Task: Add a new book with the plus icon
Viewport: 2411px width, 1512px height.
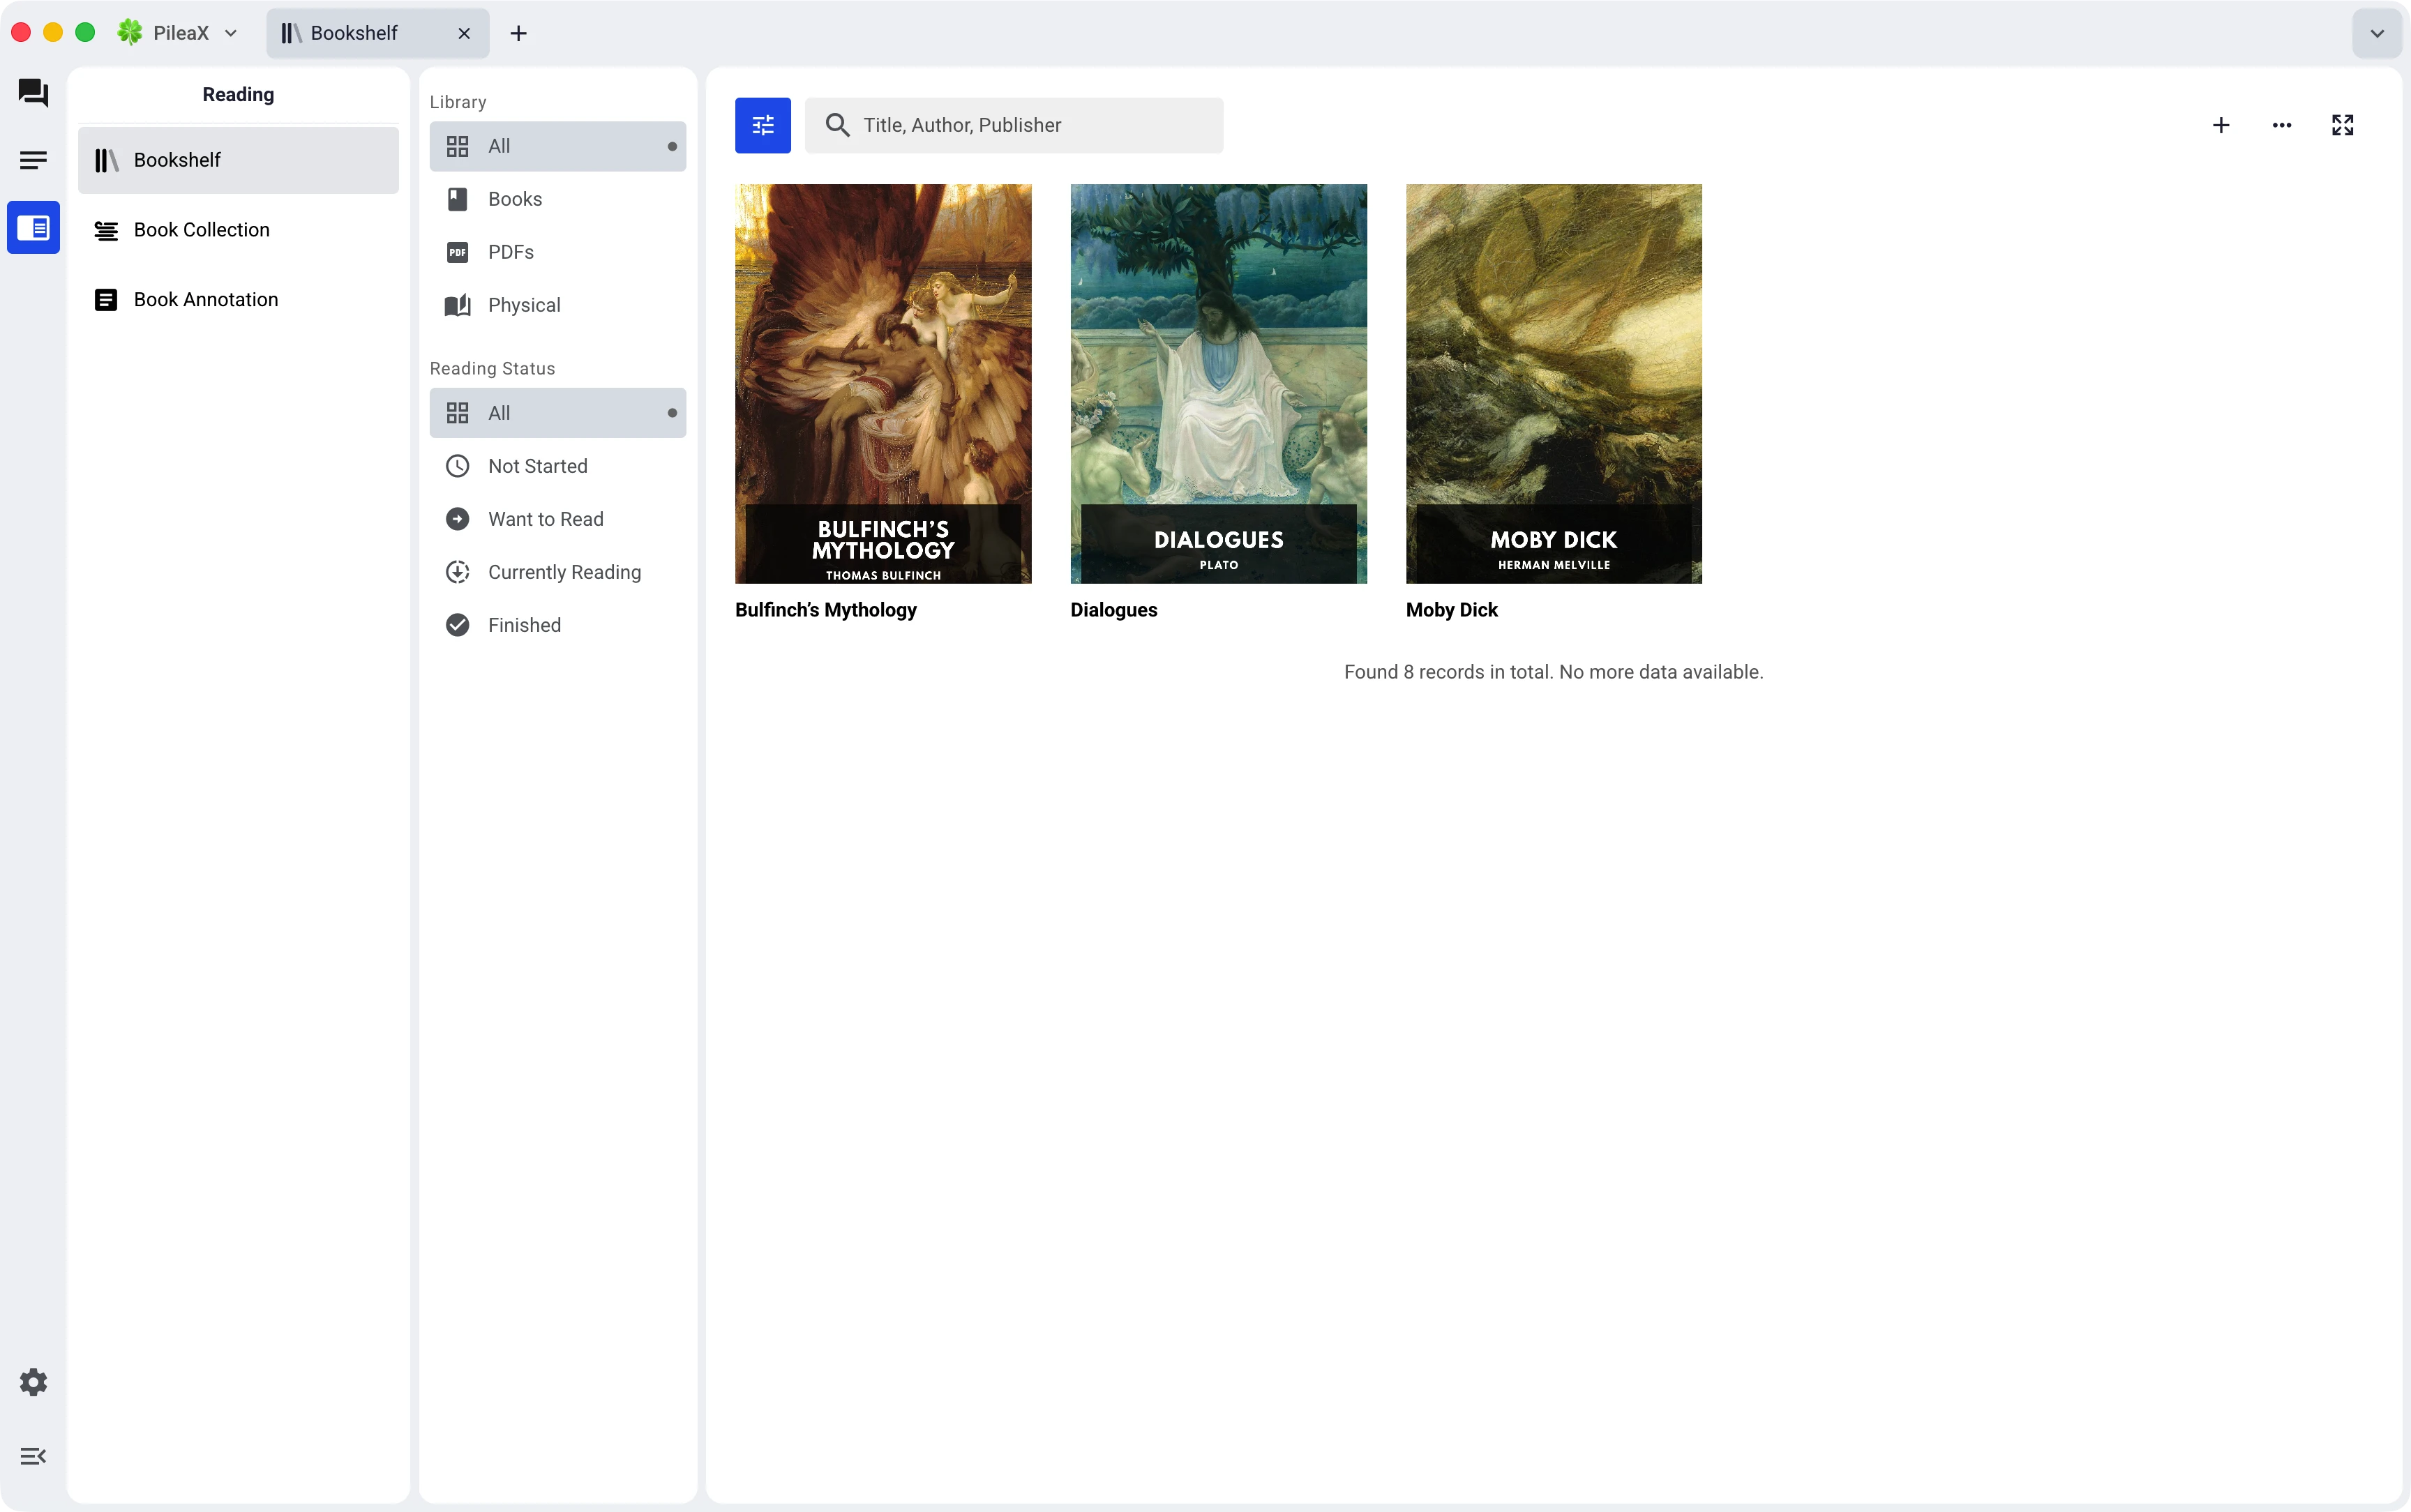Action: (x=2221, y=125)
